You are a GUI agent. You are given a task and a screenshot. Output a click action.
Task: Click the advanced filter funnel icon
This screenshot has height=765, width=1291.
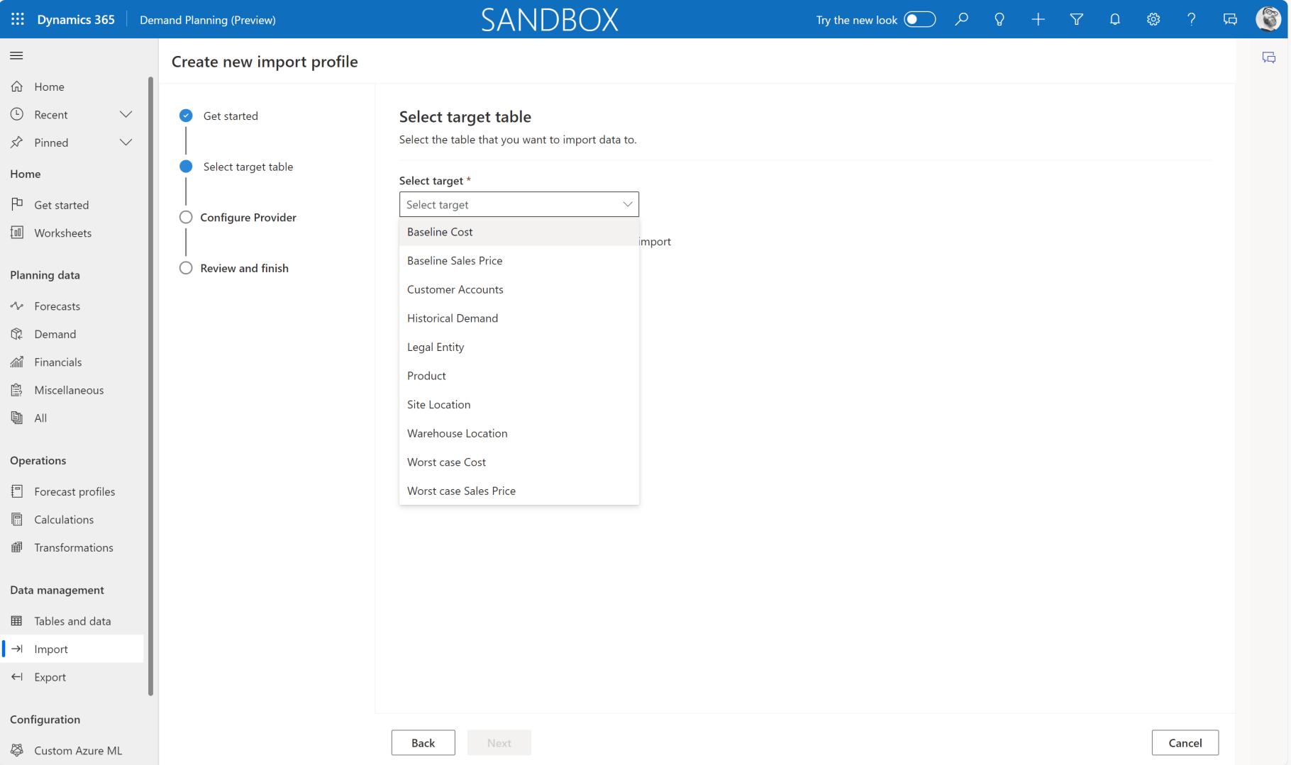click(1076, 19)
